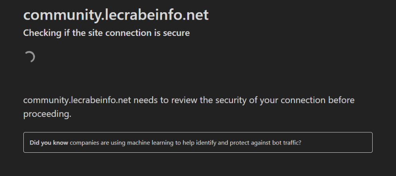
Task: Click the word "against" in the tip box
Action: [x=259, y=142]
